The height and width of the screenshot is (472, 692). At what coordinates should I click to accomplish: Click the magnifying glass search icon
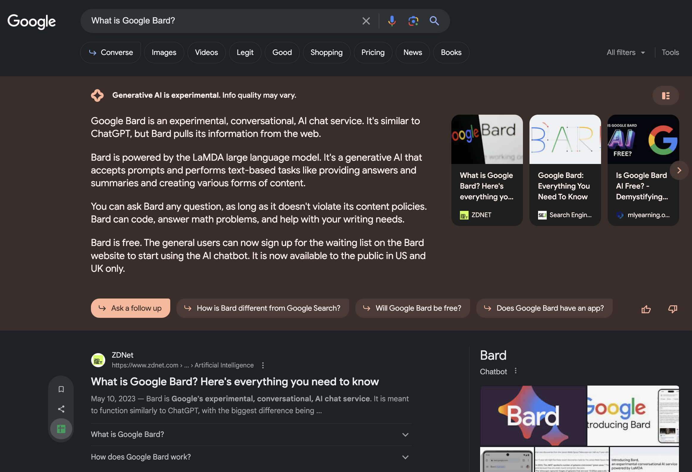[x=434, y=20]
